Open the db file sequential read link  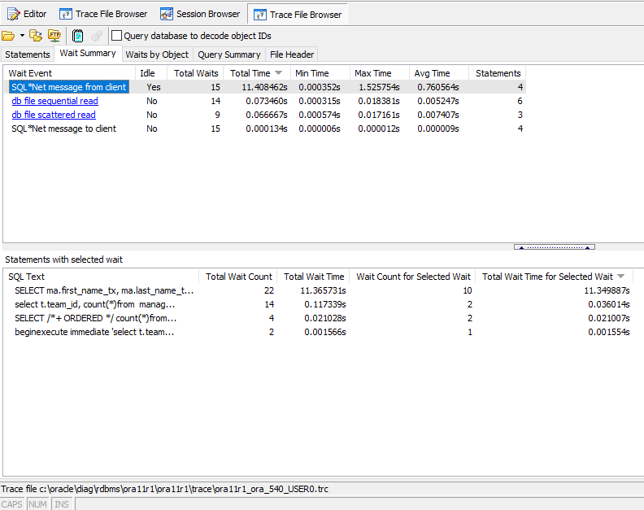coord(54,101)
